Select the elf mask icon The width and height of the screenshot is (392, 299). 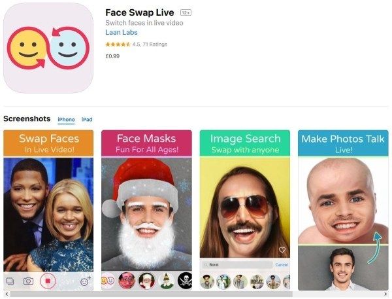coord(166,281)
